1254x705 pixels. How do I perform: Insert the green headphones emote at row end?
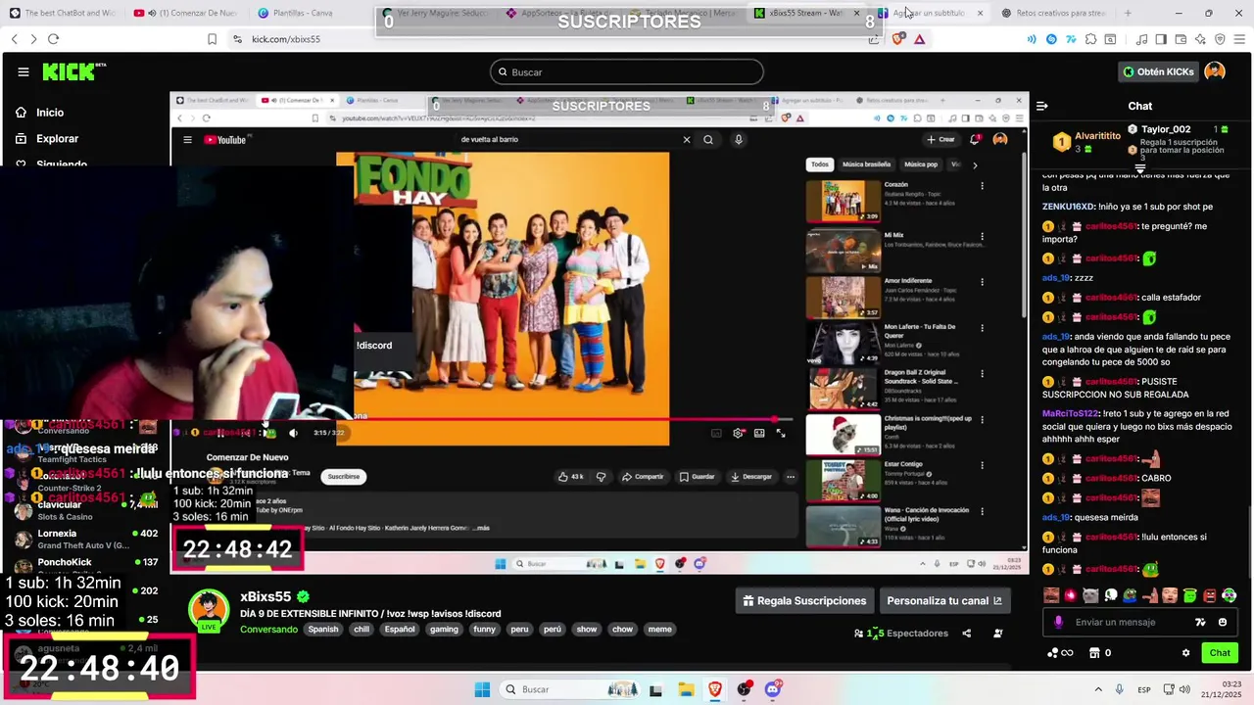(x=1230, y=595)
